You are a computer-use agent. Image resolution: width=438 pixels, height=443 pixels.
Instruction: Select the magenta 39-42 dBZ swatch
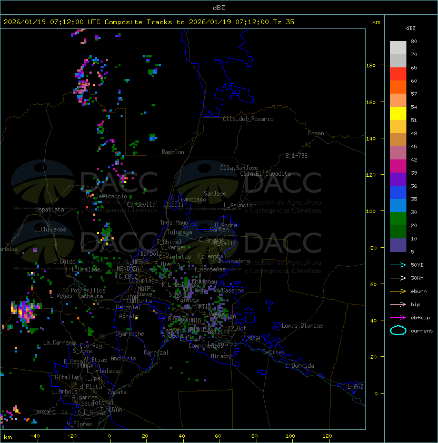pos(398,166)
